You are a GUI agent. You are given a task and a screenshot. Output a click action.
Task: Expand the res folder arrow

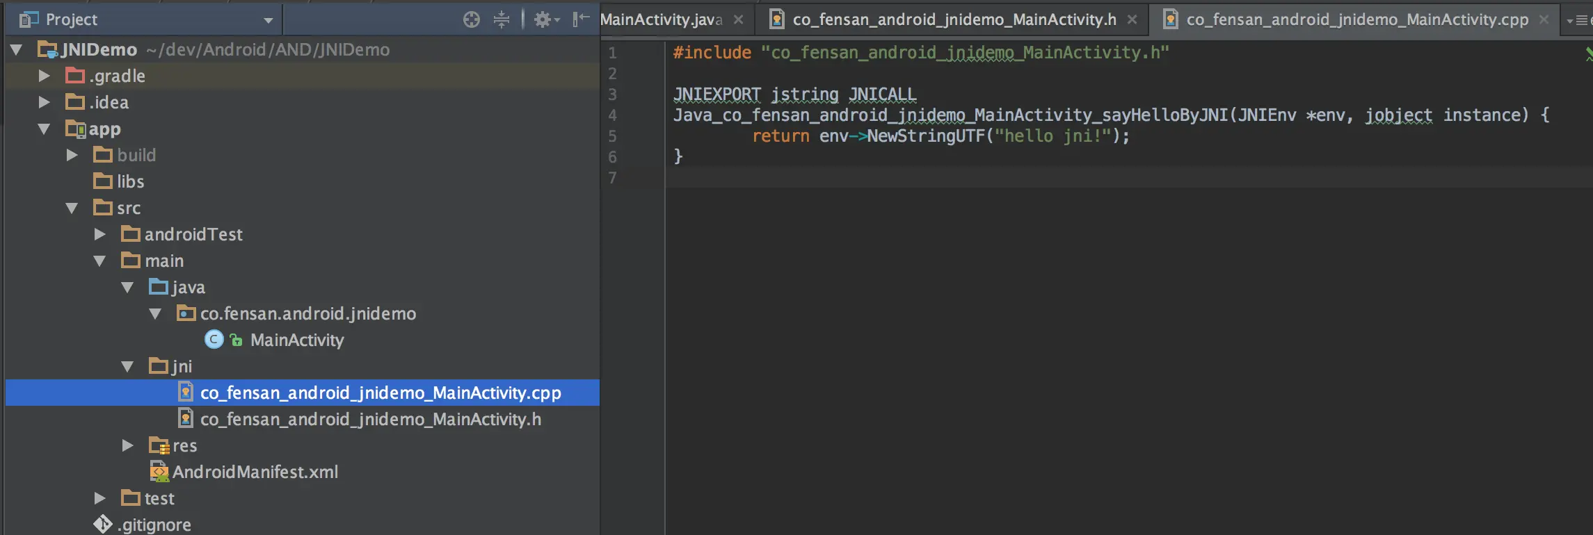click(127, 445)
